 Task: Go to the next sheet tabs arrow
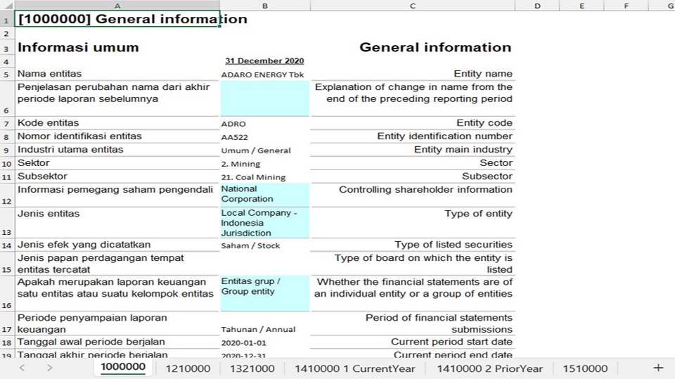(x=49, y=368)
